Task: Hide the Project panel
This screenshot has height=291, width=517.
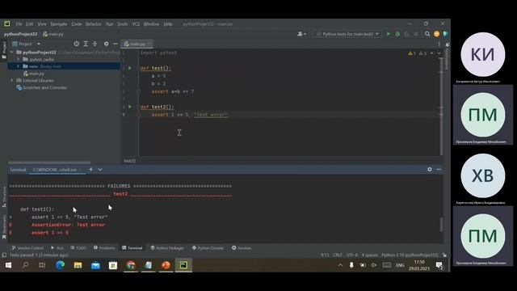Action: tap(116, 44)
